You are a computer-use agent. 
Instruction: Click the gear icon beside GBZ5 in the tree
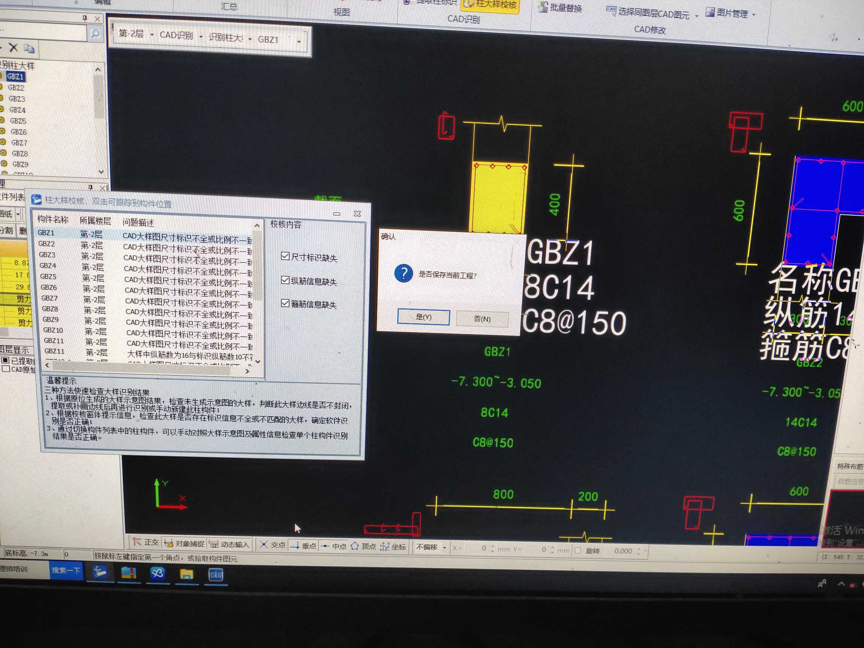(x=3, y=121)
